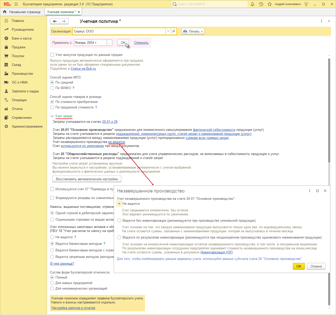Open the form's more options menu
This screenshot has height=315, width=336.
(321, 21)
